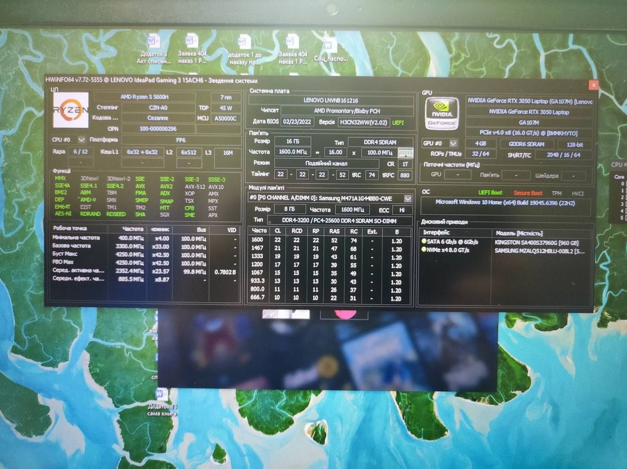Open the 'додаток 1 до наказу' desktop file
Viewport: 627px width, 469px height.
pos(244,43)
